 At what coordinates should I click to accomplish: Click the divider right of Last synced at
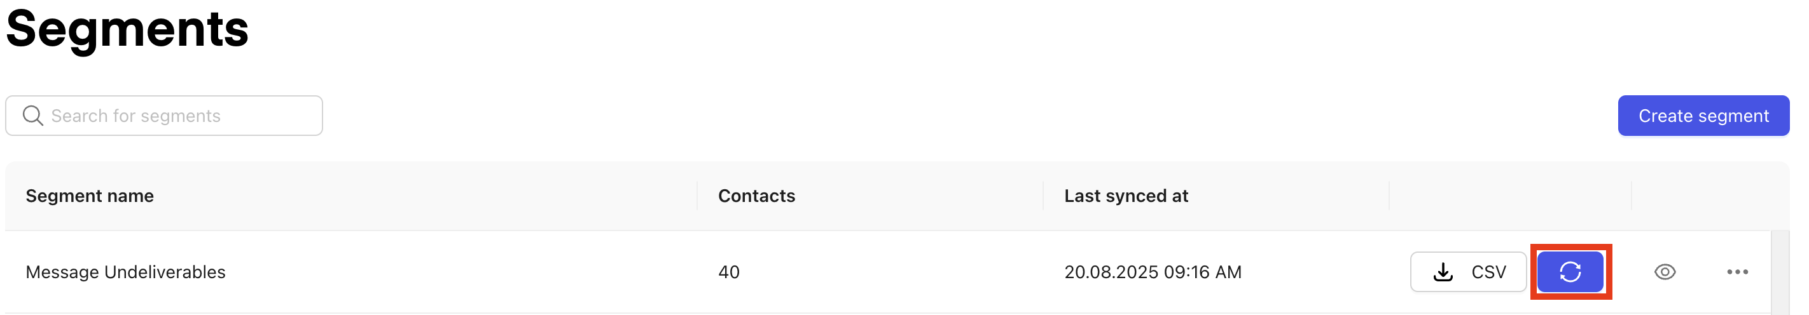[1389, 196]
